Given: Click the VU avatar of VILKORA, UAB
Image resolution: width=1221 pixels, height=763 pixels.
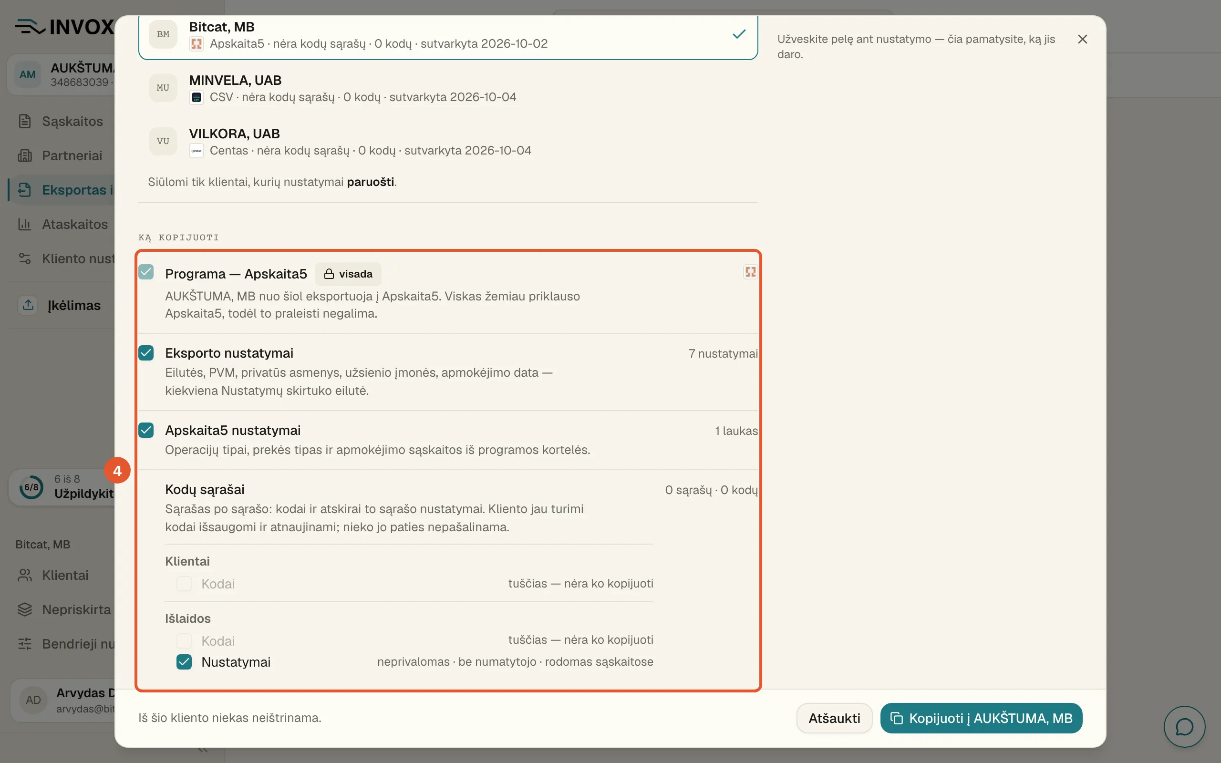Looking at the screenshot, I should point(163,141).
